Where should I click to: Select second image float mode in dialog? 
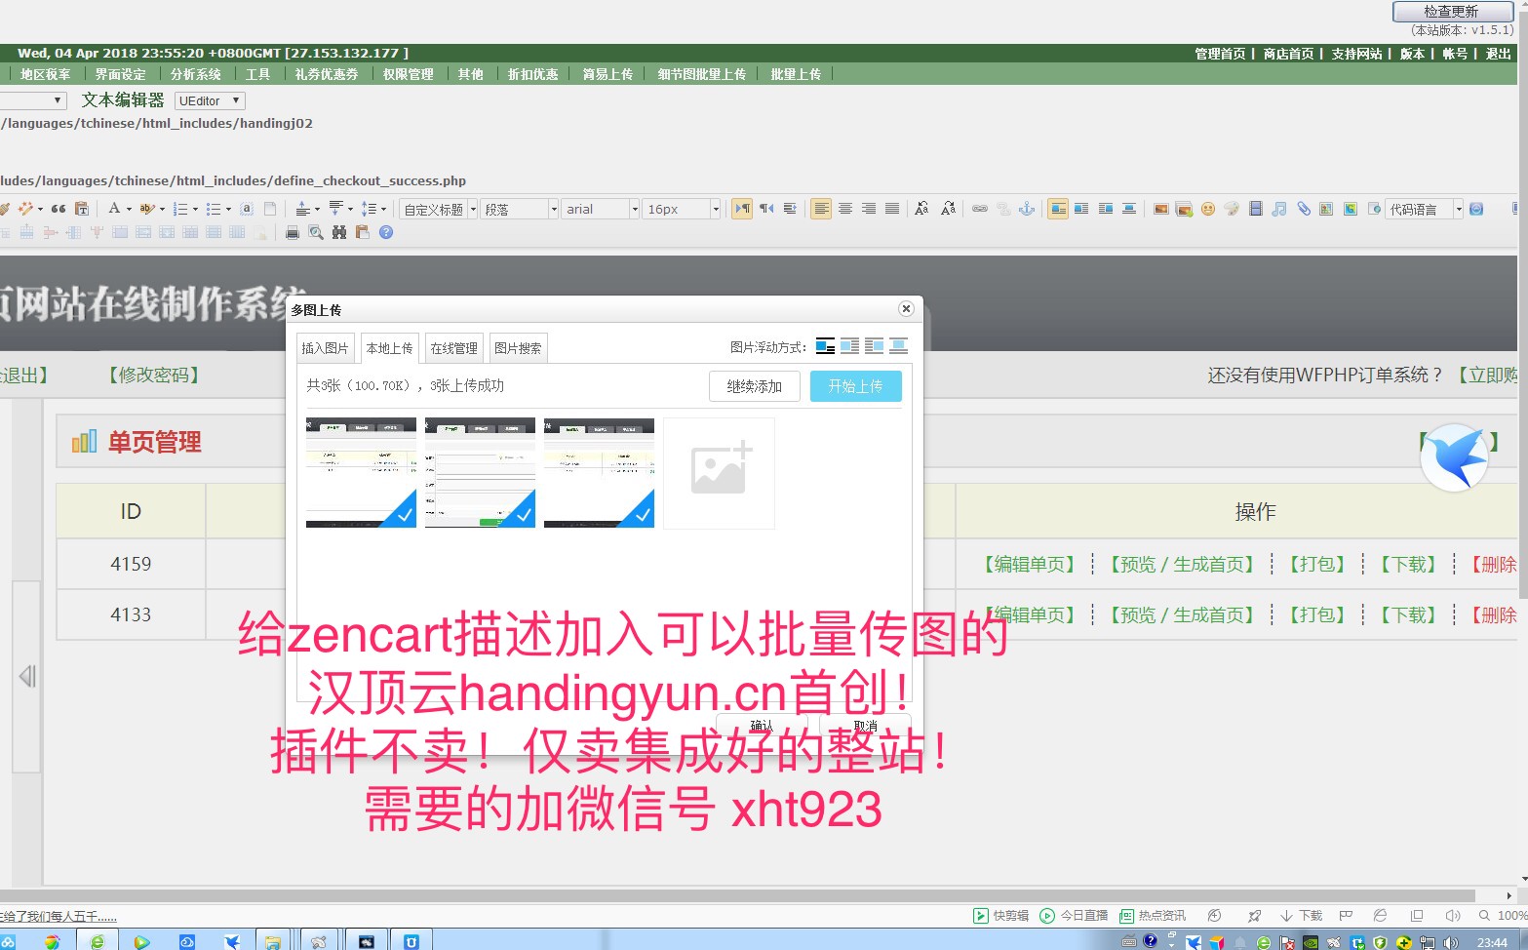point(850,346)
